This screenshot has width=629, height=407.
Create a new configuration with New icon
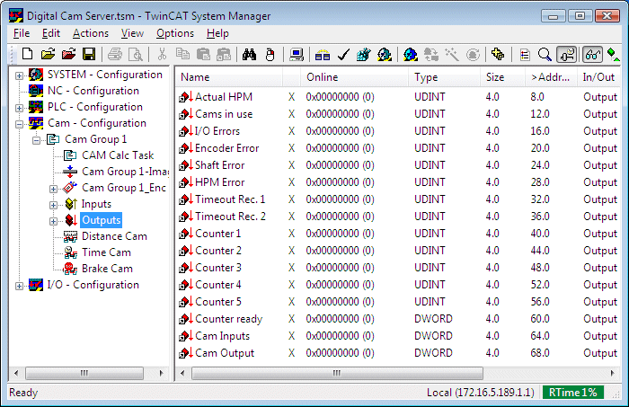point(27,54)
